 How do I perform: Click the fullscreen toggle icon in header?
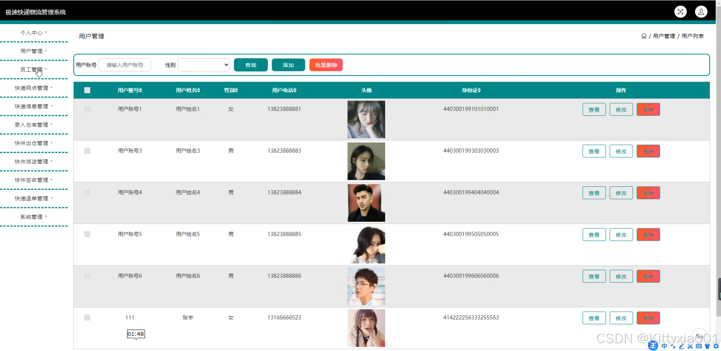[x=680, y=12]
